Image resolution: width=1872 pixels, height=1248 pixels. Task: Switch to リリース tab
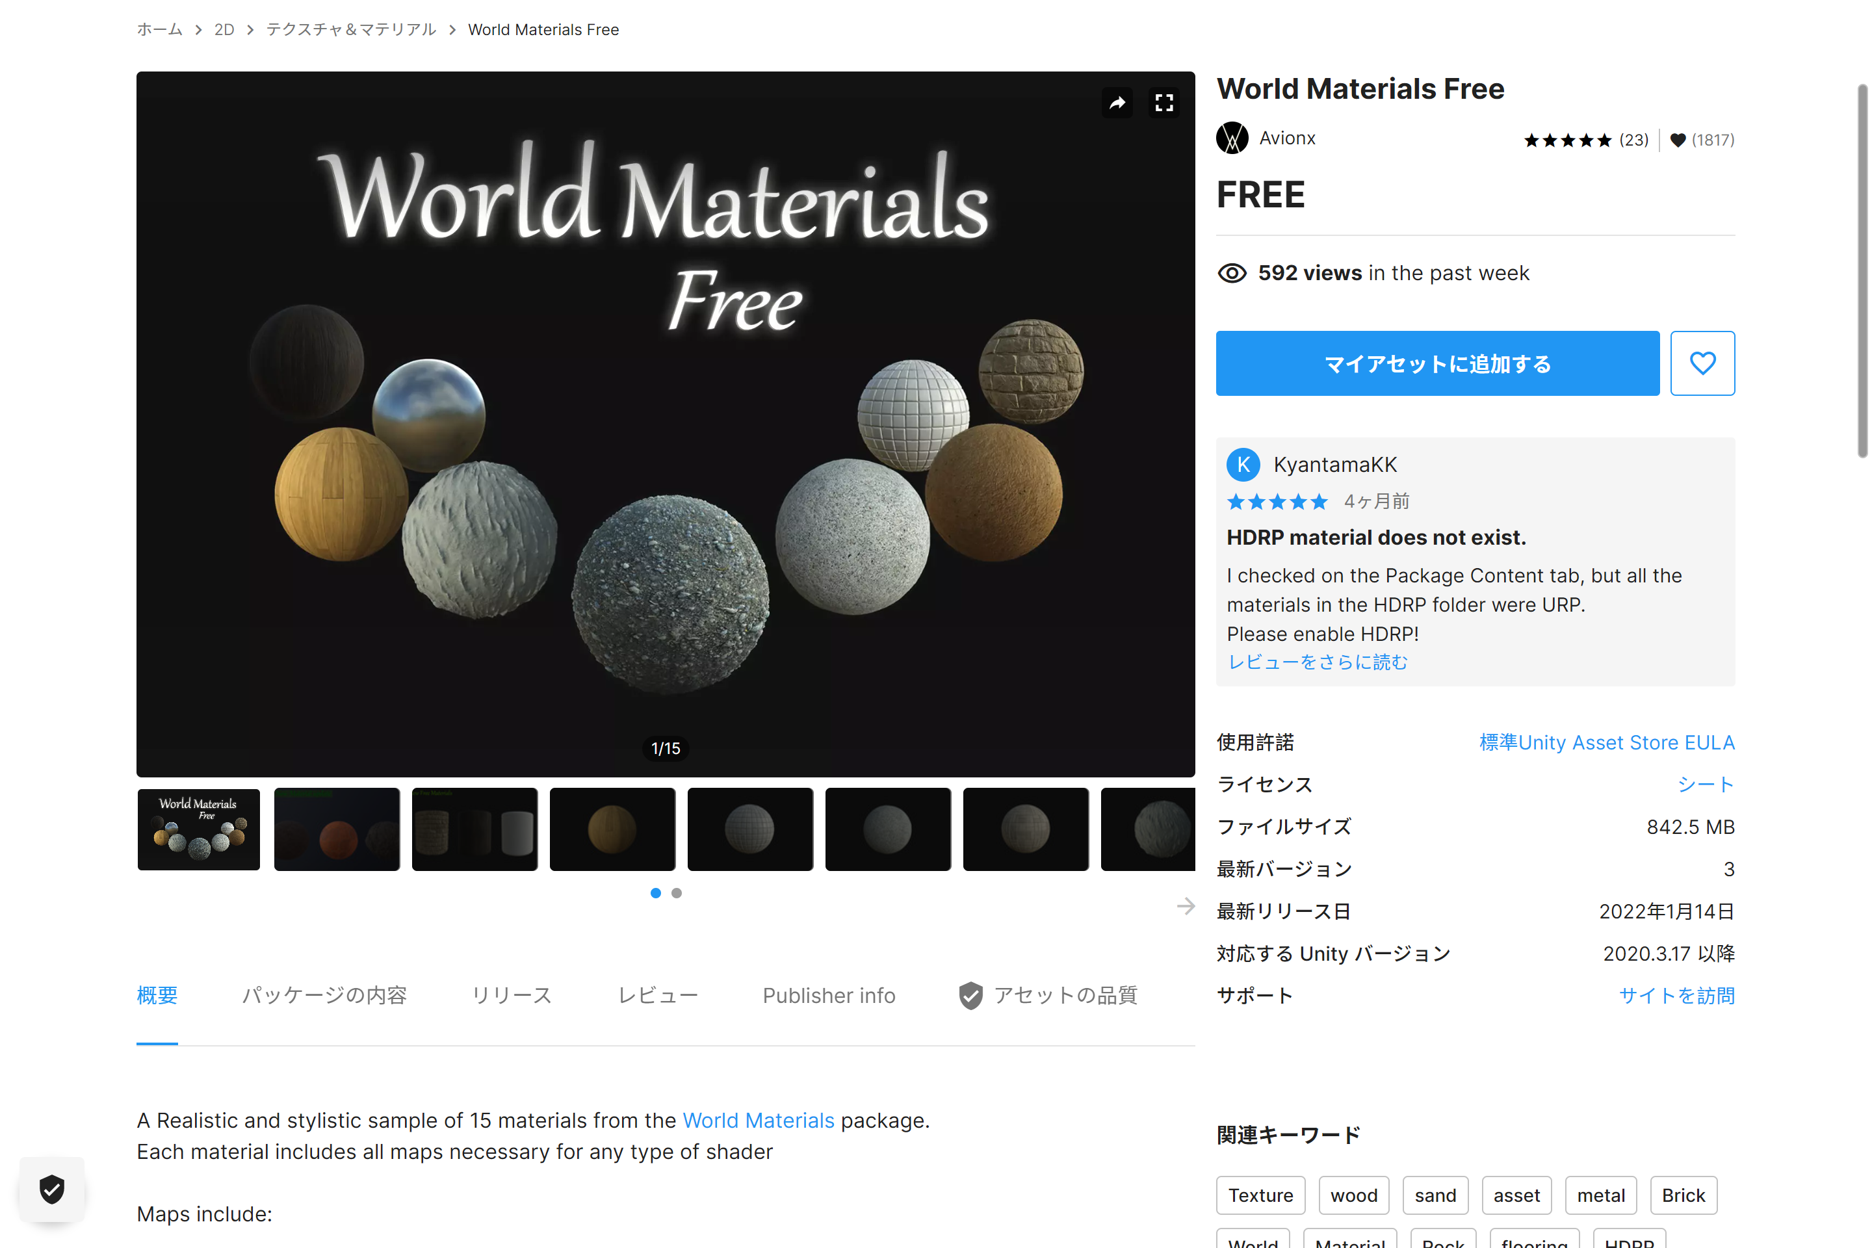[513, 996]
